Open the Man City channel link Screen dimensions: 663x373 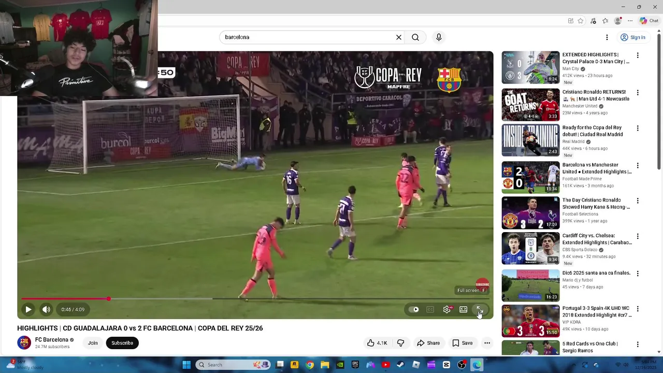point(571,69)
